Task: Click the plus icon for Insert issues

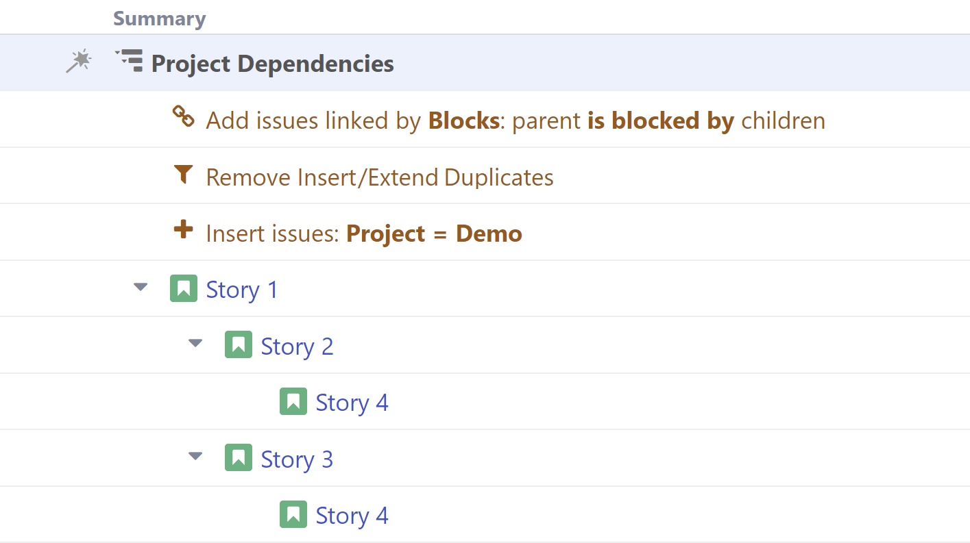Action: (183, 229)
